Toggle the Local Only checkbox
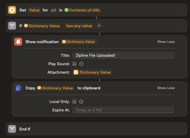This screenshot has width=190, height=138. click(74, 101)
